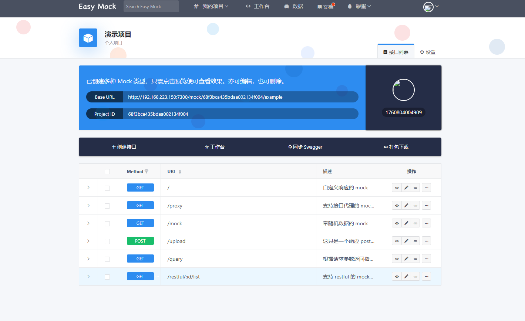This screenshot has width=525, height=321.
Task: Copy link of the /proxy interface
Action: [x=415, y=206]
